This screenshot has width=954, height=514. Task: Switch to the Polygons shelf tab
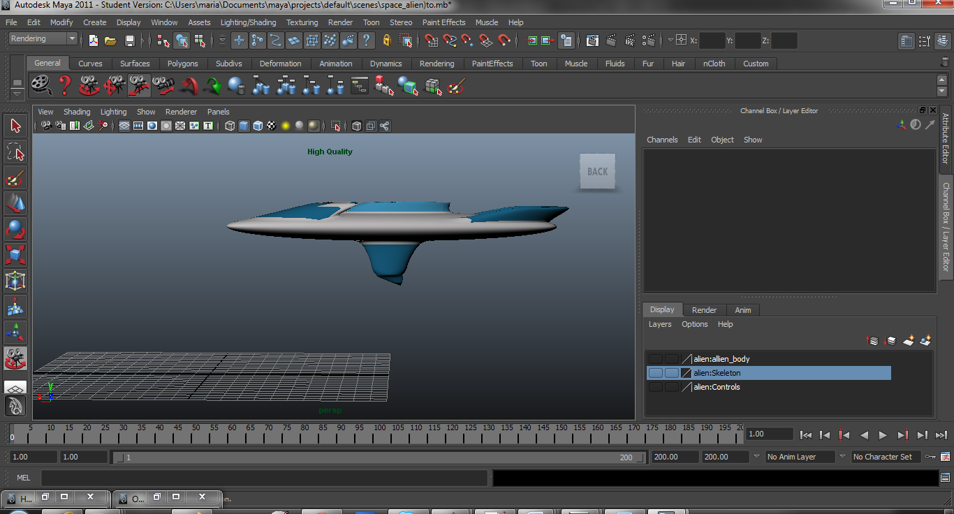click(x=183, y=64)
